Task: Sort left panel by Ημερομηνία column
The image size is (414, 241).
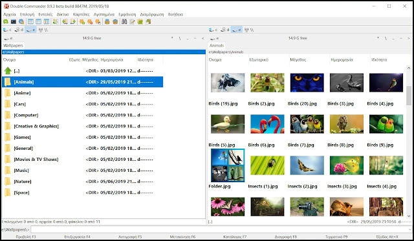Action: click(118, 60)
